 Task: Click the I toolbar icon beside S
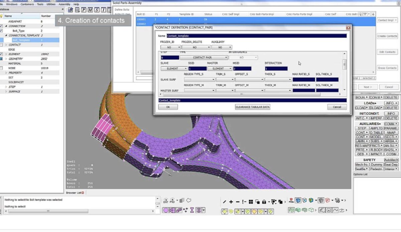tap(103, 10)
